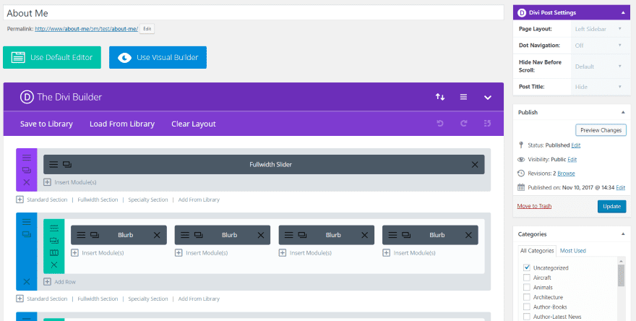
Task: Open settings hamburger in Divi Builder header
Action: click(464, 97)
